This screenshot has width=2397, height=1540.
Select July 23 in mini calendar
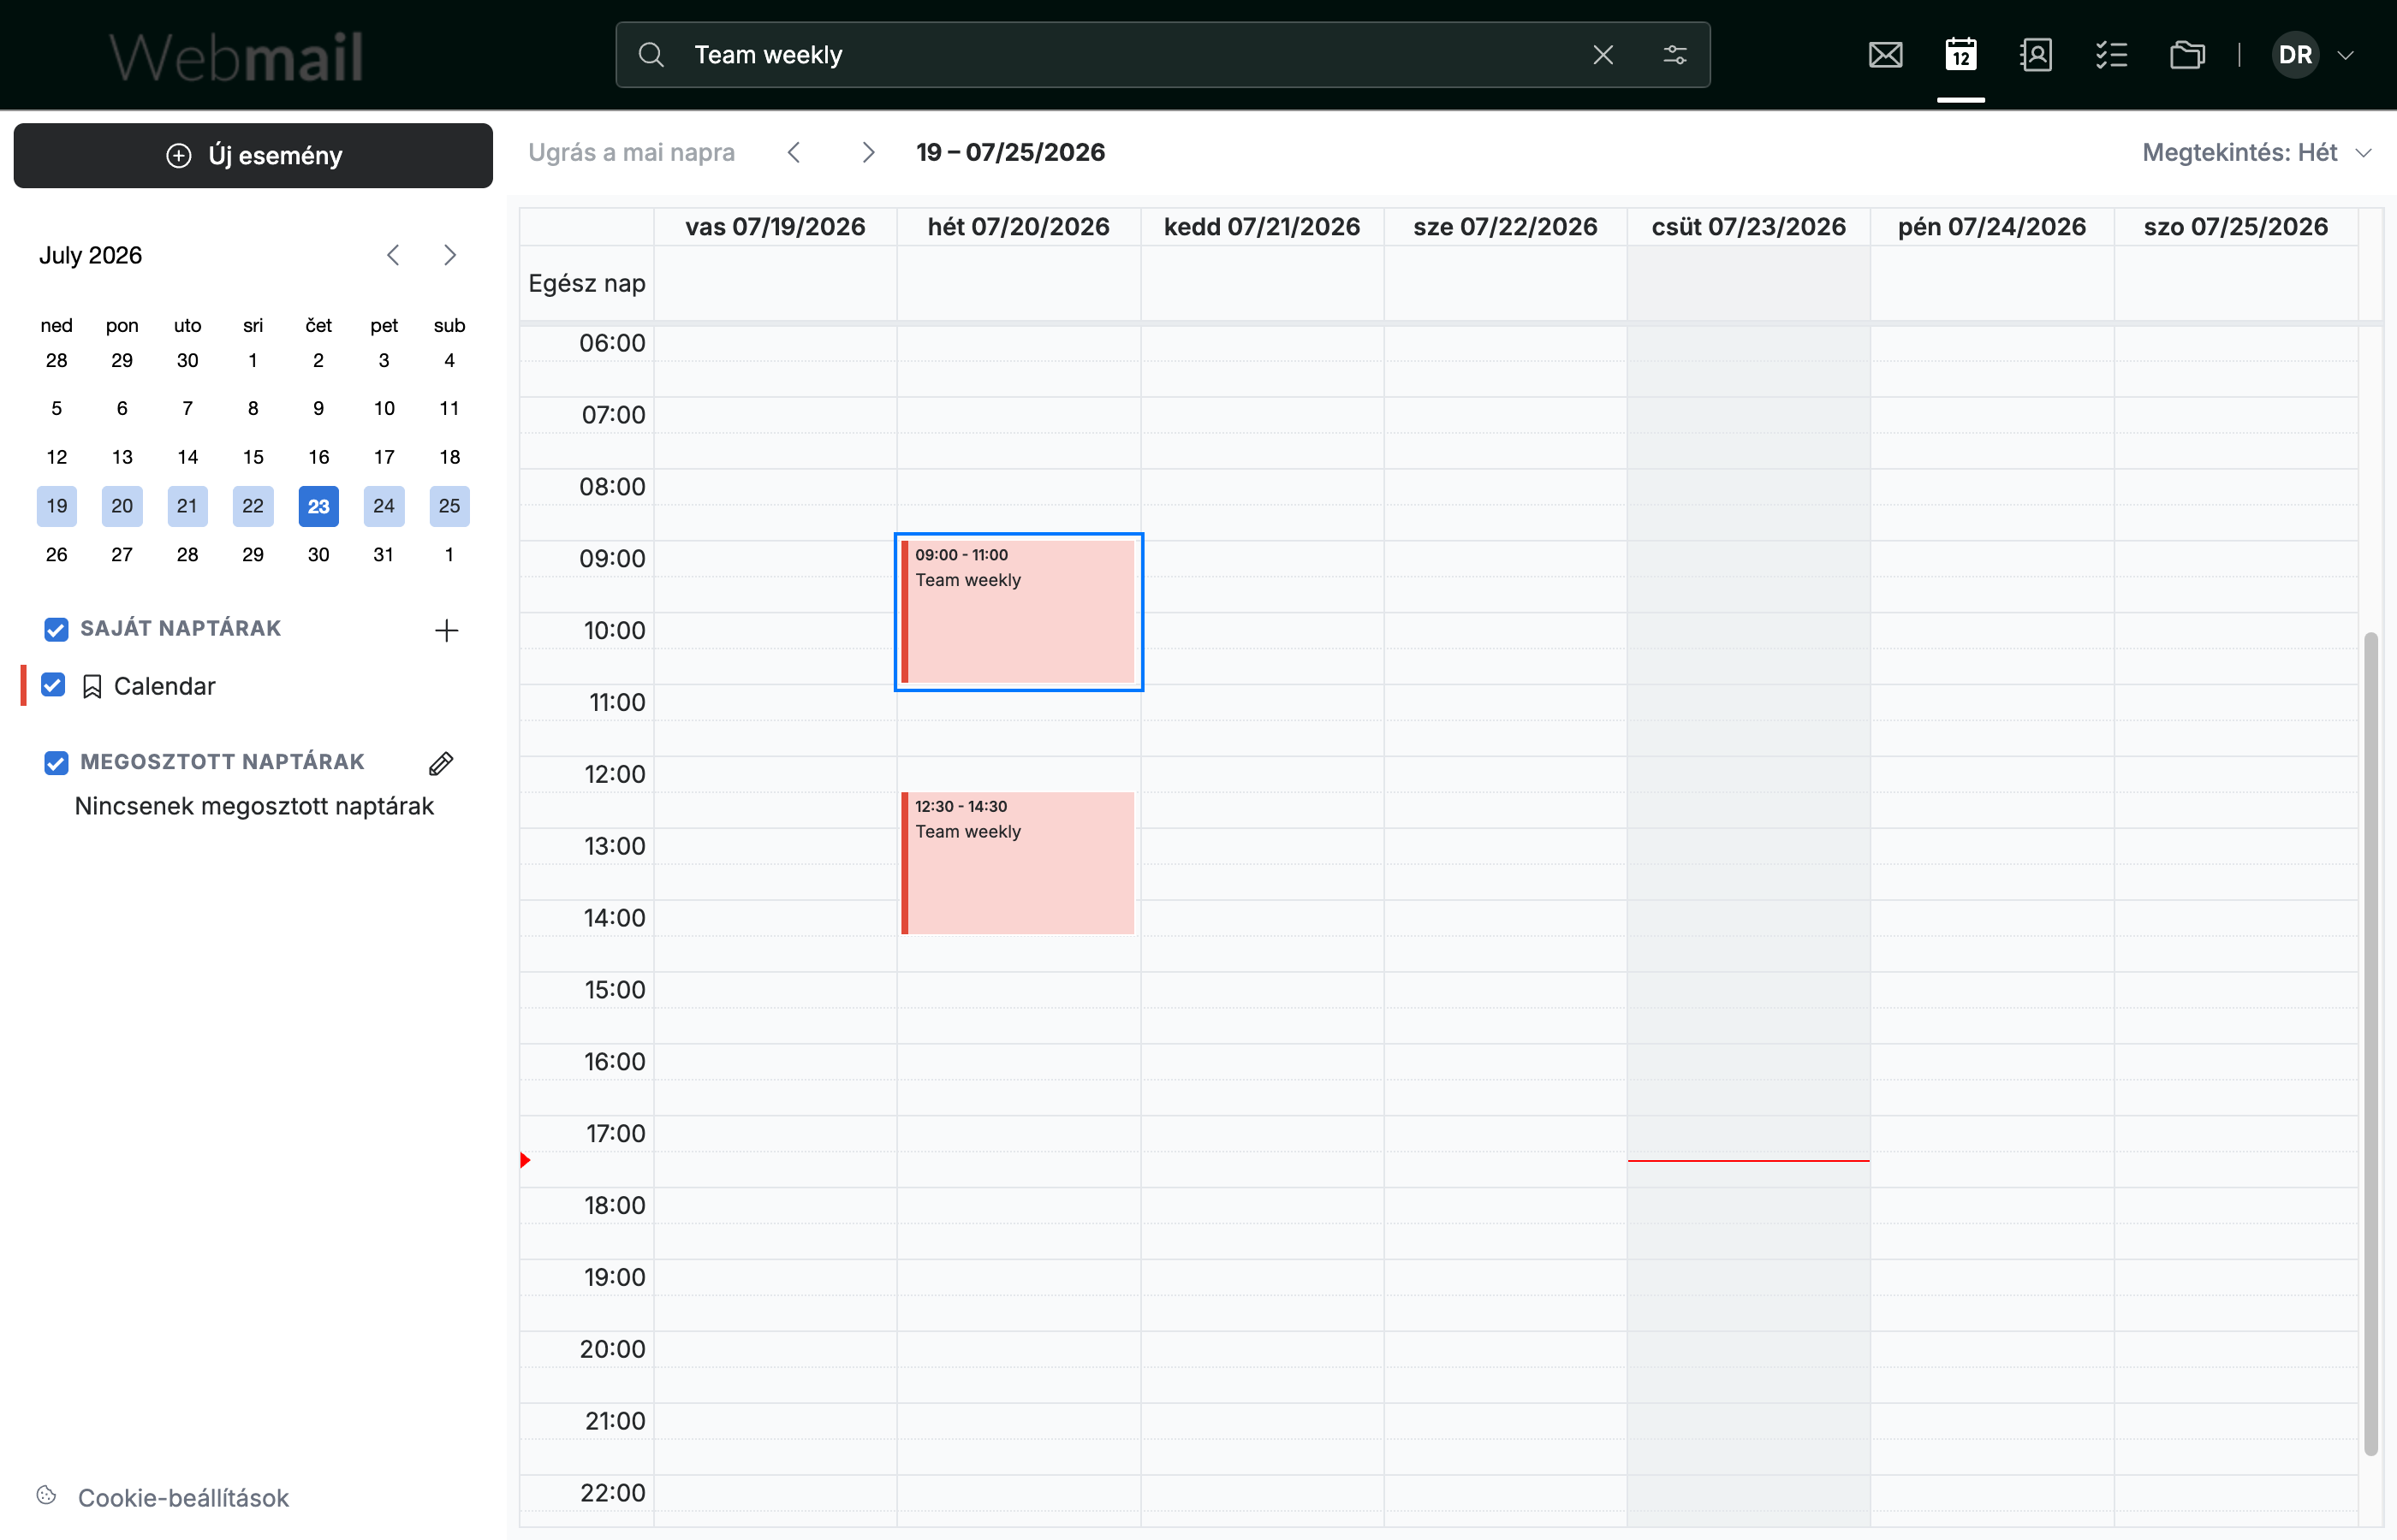point(318,506)
